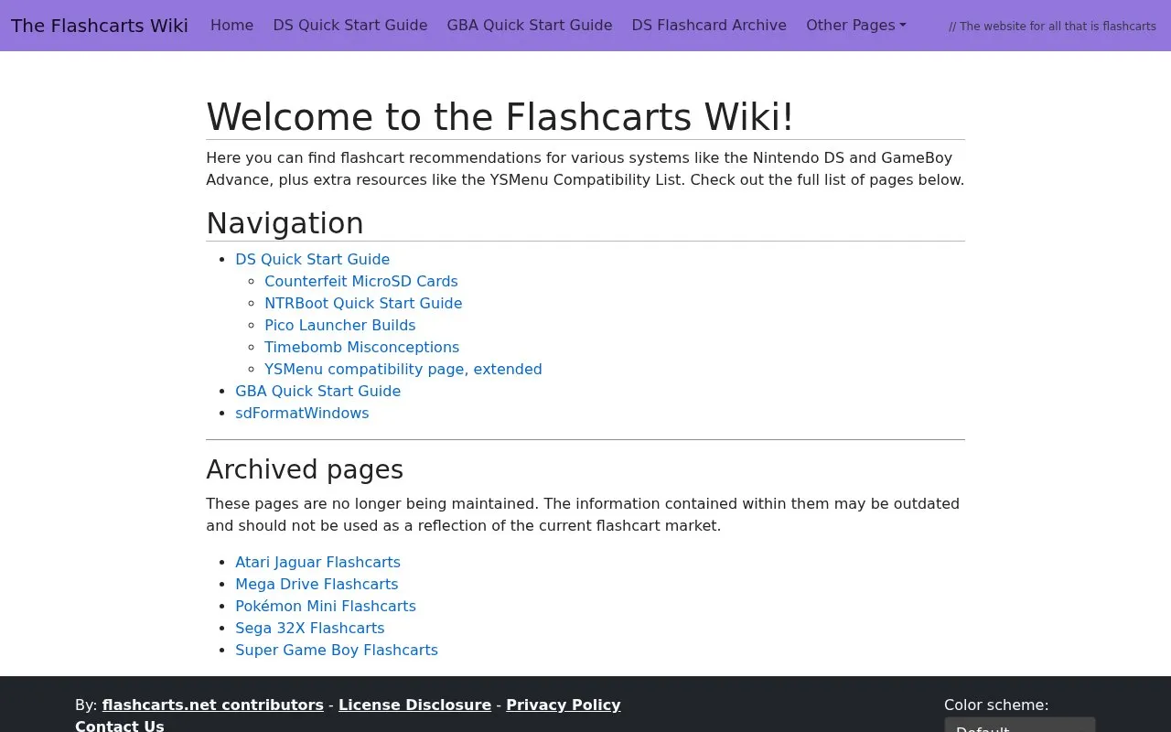Open Pokémon Mini Flashcarts archived page
Image resolution: width=1171 pixels, height=732 pixels.
click(x=326, y=606)
